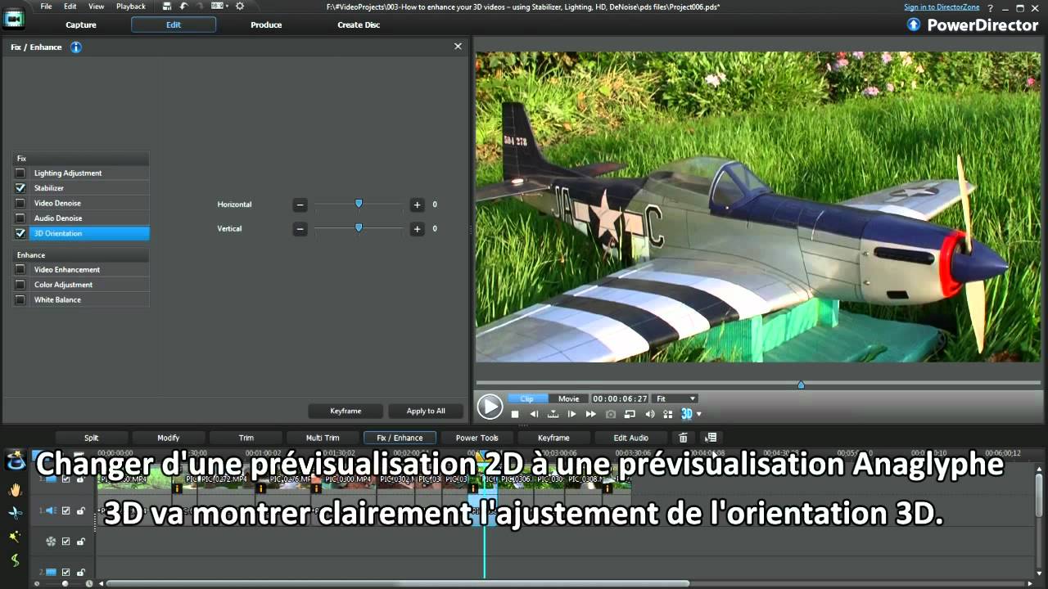Screen dimensions: 1048x589
Task: Enable Lighting Adjustment checkbox
Action: [20, 173]
